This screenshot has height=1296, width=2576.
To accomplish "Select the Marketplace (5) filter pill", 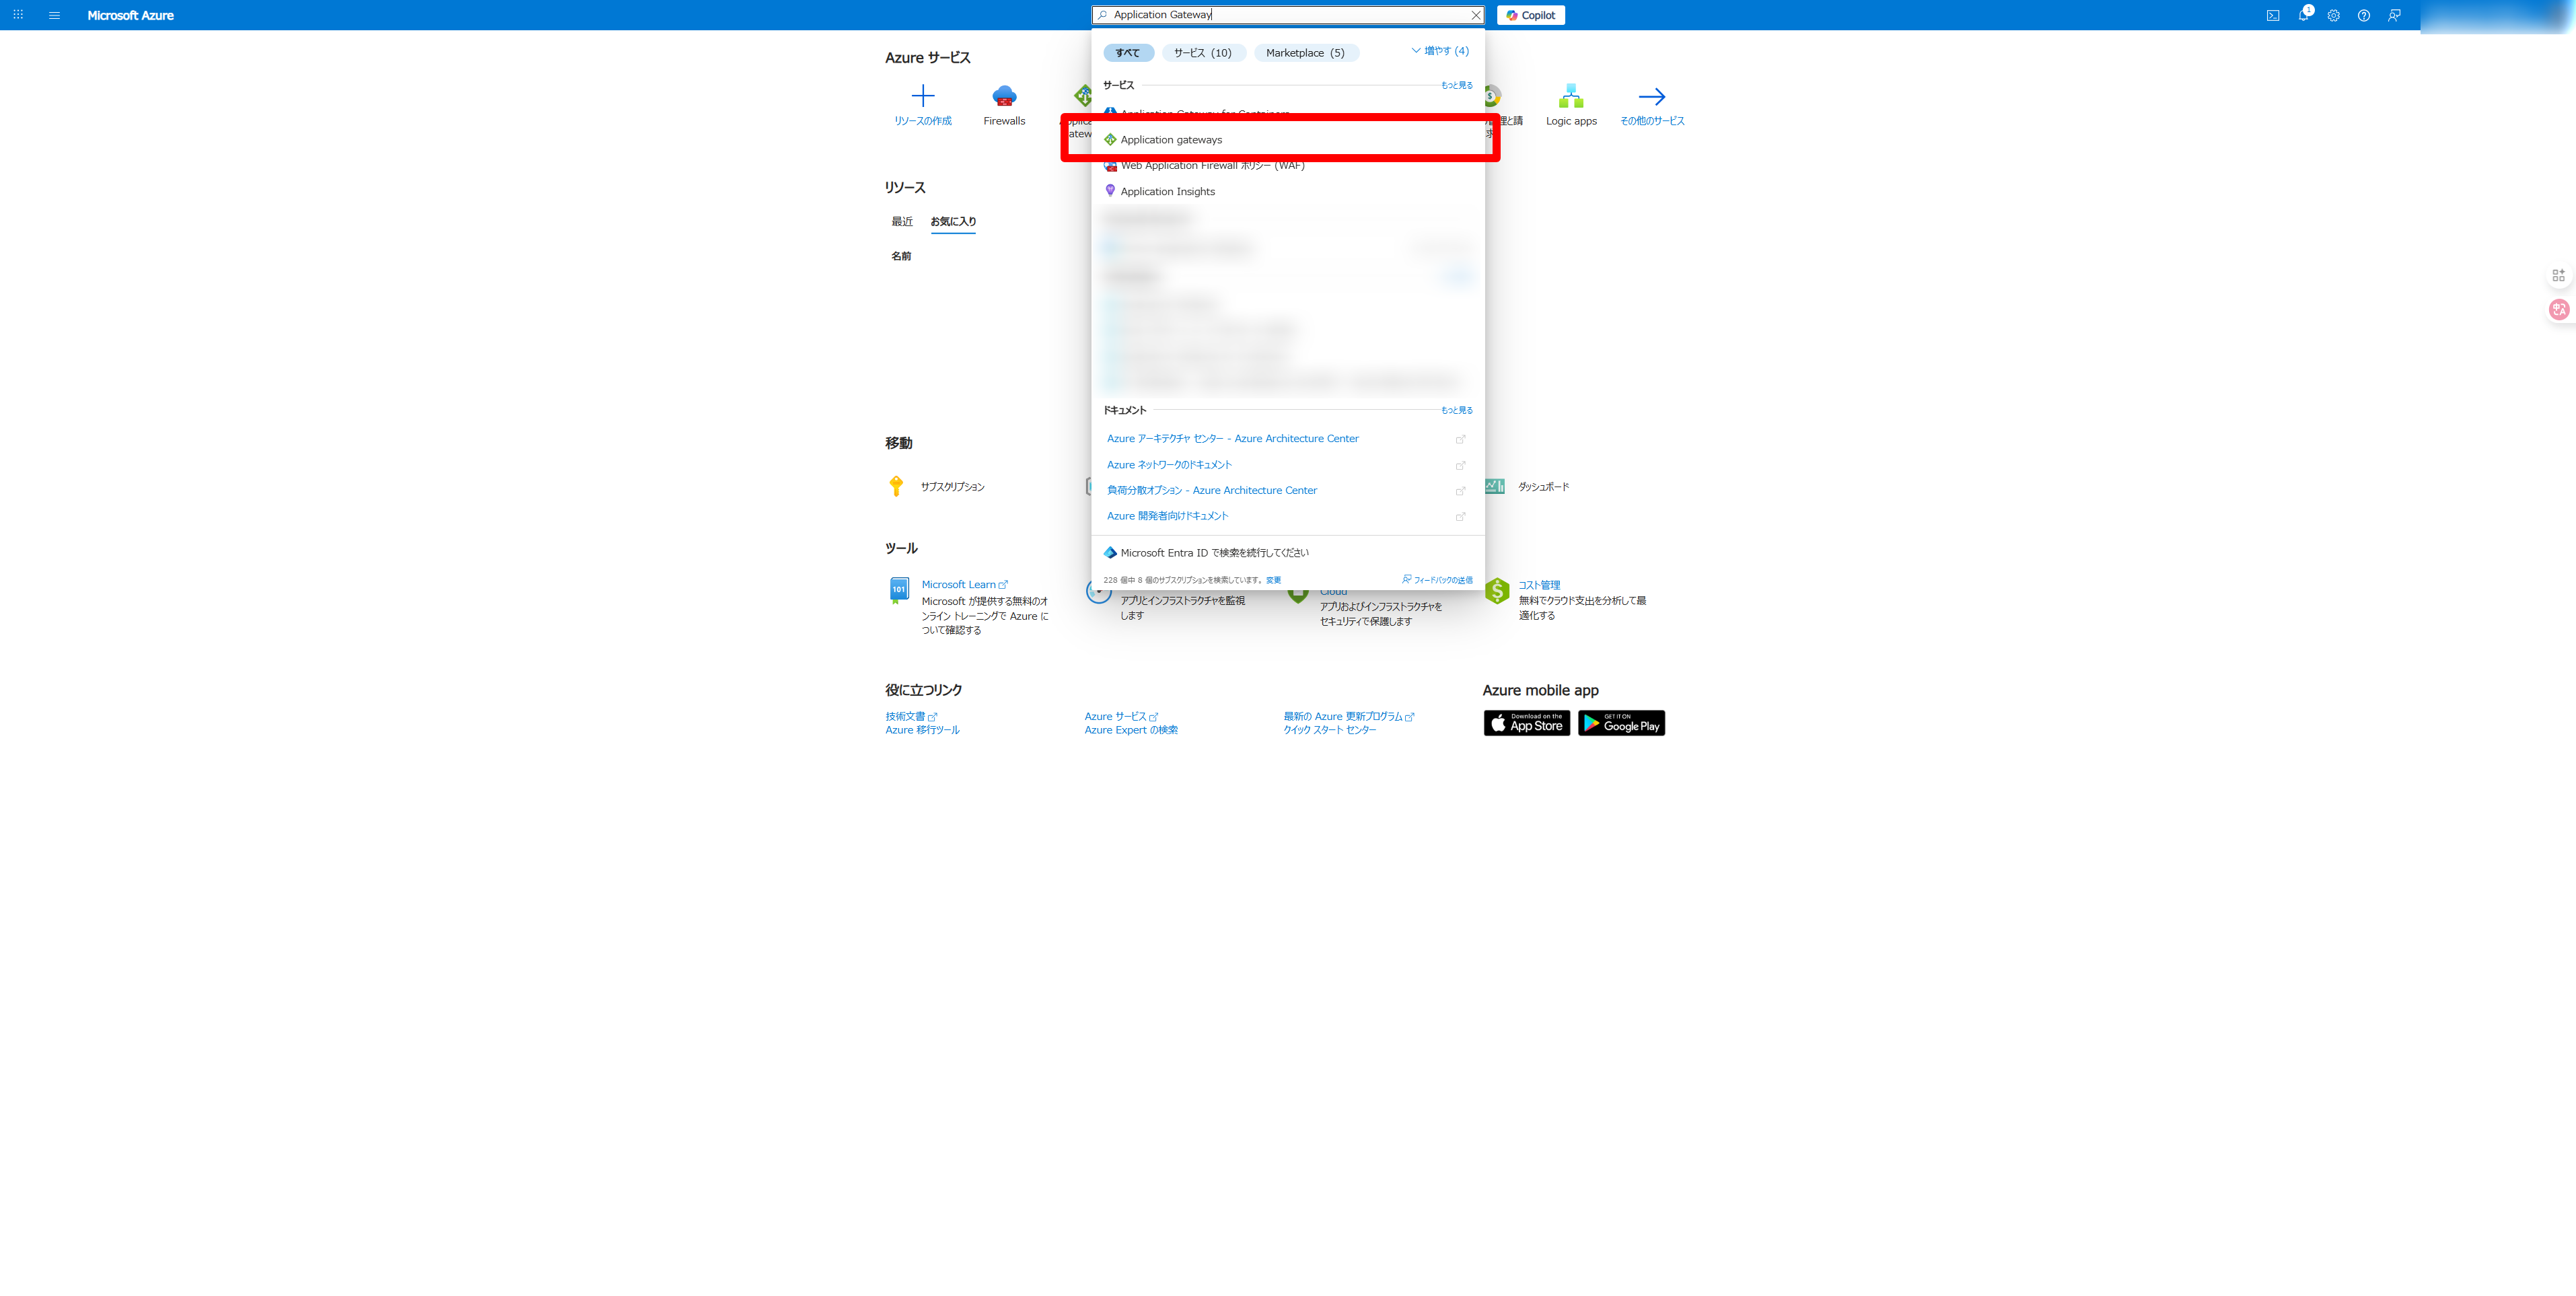I will pyautogui.click(x=1305, y=53).
